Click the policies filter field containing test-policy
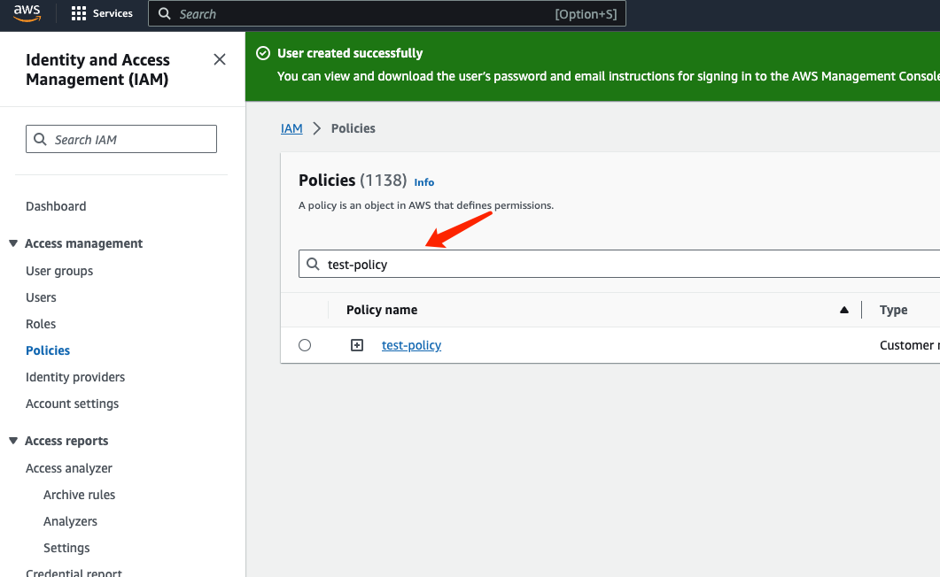The width and height of the screenshot is (940, 577). coord(619,264)
